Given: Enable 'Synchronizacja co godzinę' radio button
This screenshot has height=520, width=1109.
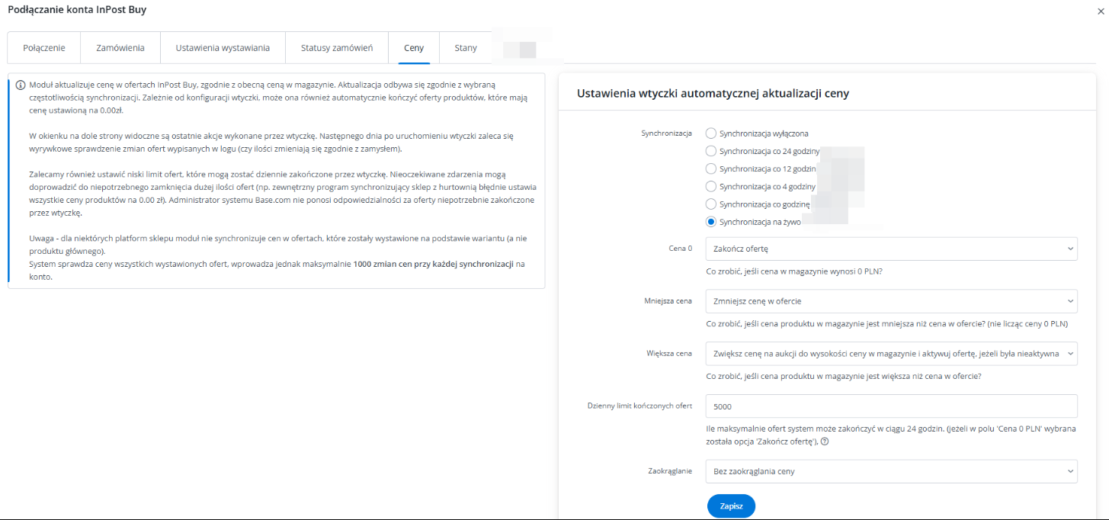Looking at the screenshot, I should (x=711, y=204).
